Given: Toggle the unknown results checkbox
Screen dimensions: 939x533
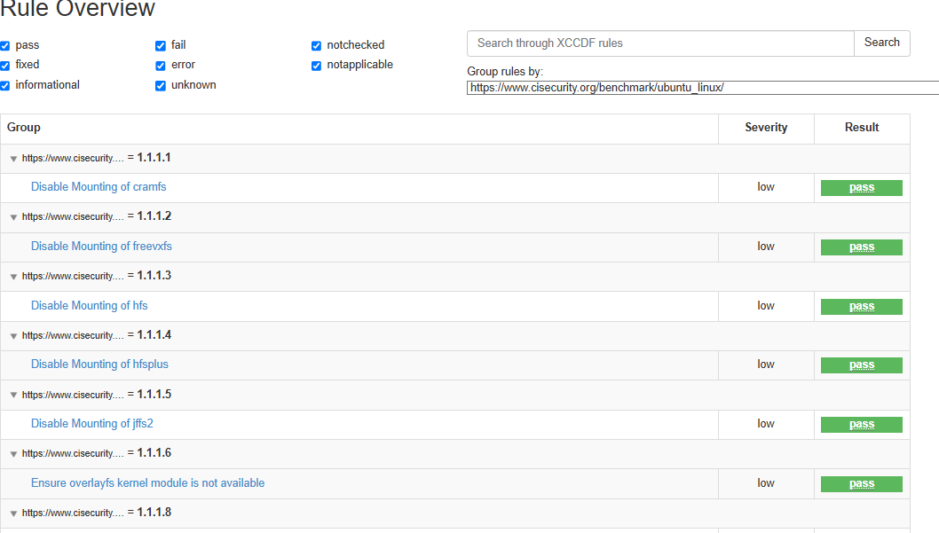Looking at the screenshot, I should [x=161, y=86].
